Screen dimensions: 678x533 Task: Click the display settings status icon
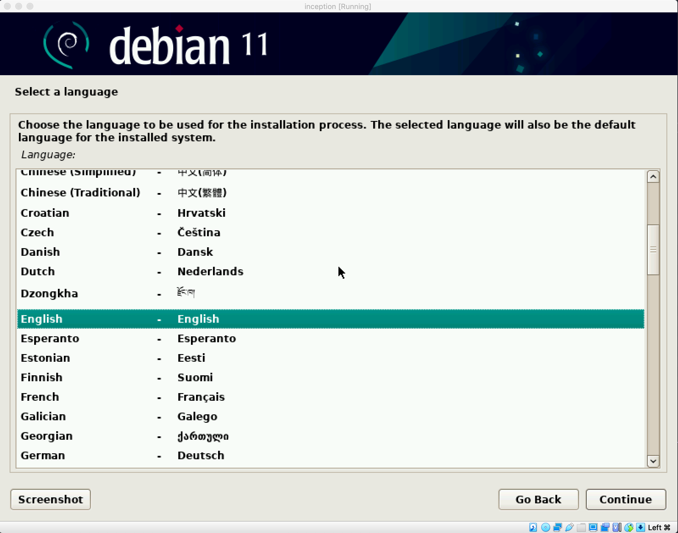coord(593,527)
